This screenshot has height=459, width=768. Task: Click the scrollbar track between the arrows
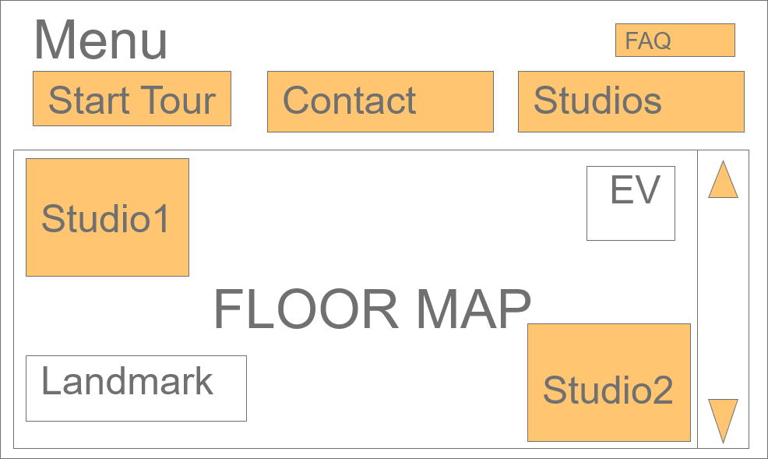pos(723,298)
